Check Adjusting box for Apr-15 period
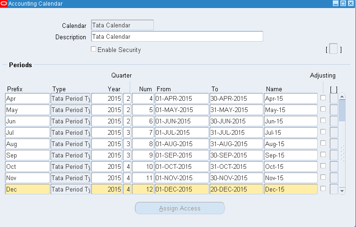The height and width of the screenshot is (227, 356). pyautogui.click(x=323, y=98)
